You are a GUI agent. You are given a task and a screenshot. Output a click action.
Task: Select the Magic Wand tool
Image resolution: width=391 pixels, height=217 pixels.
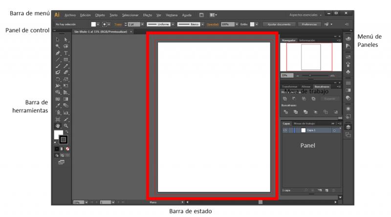click(58, 46)
